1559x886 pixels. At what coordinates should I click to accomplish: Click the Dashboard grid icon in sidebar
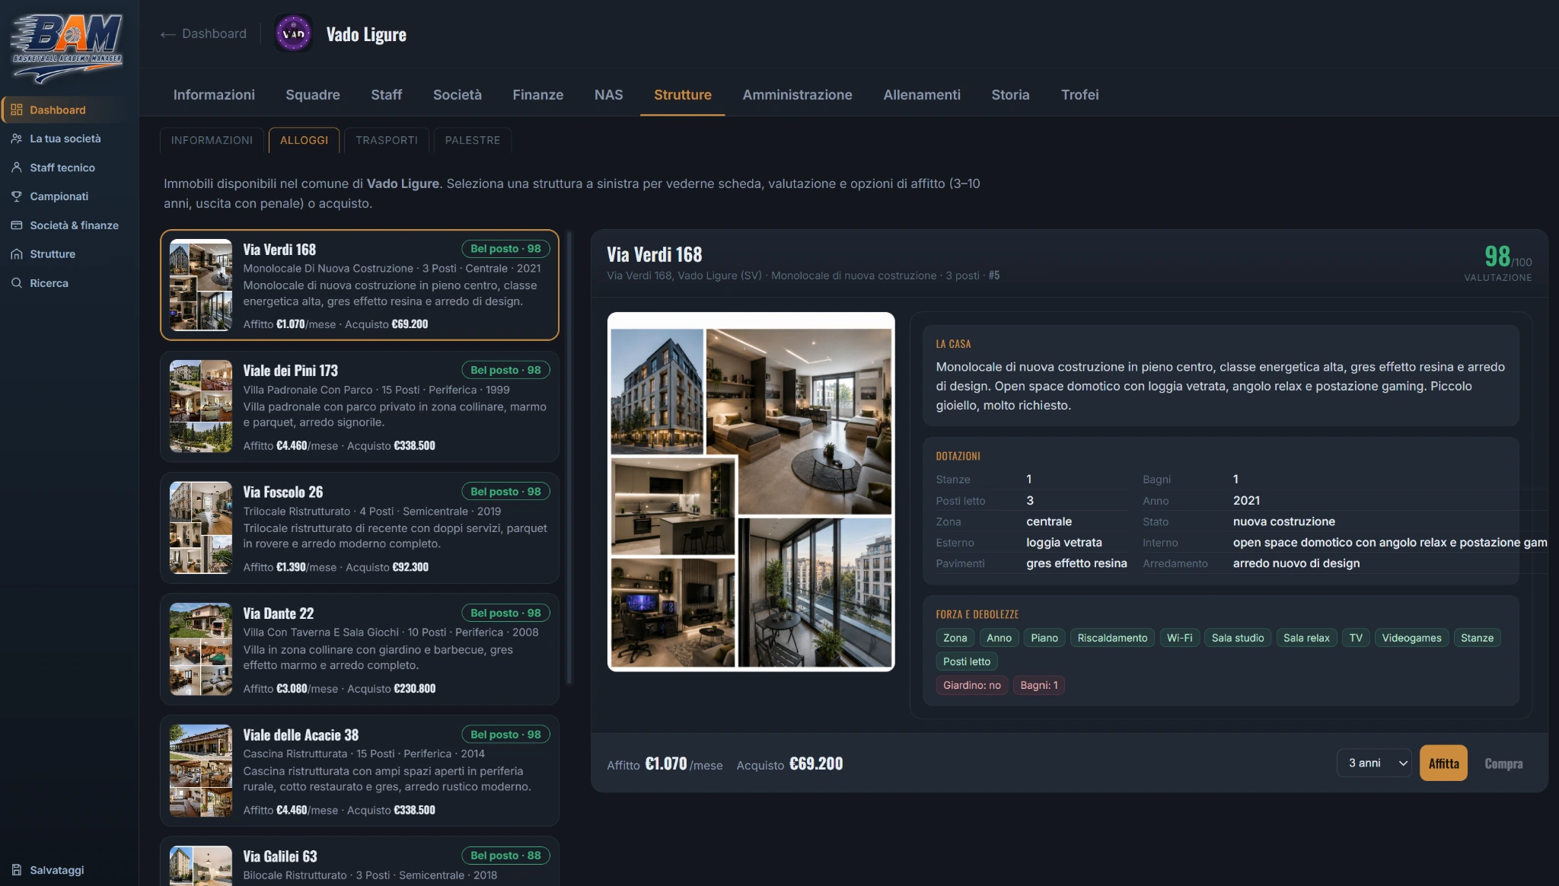[17, 110]
